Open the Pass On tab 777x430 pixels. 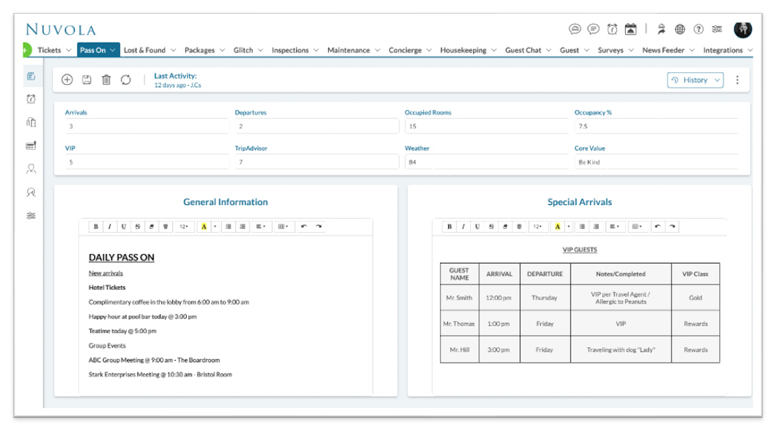point(98,50)
